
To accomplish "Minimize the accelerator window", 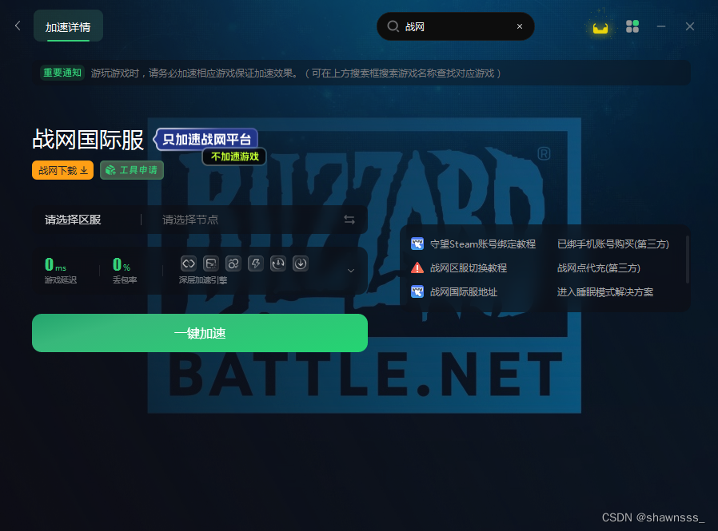I will point(660,26).
